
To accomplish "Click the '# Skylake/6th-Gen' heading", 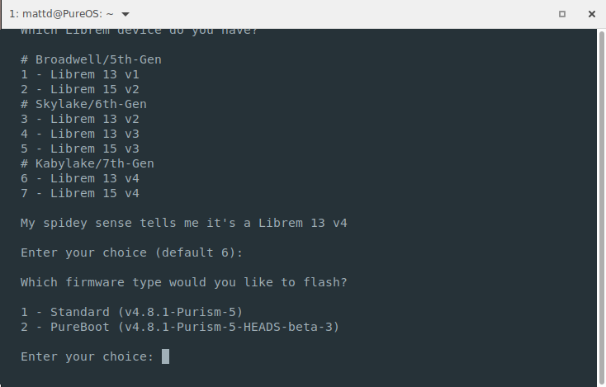I will (84, 104).
